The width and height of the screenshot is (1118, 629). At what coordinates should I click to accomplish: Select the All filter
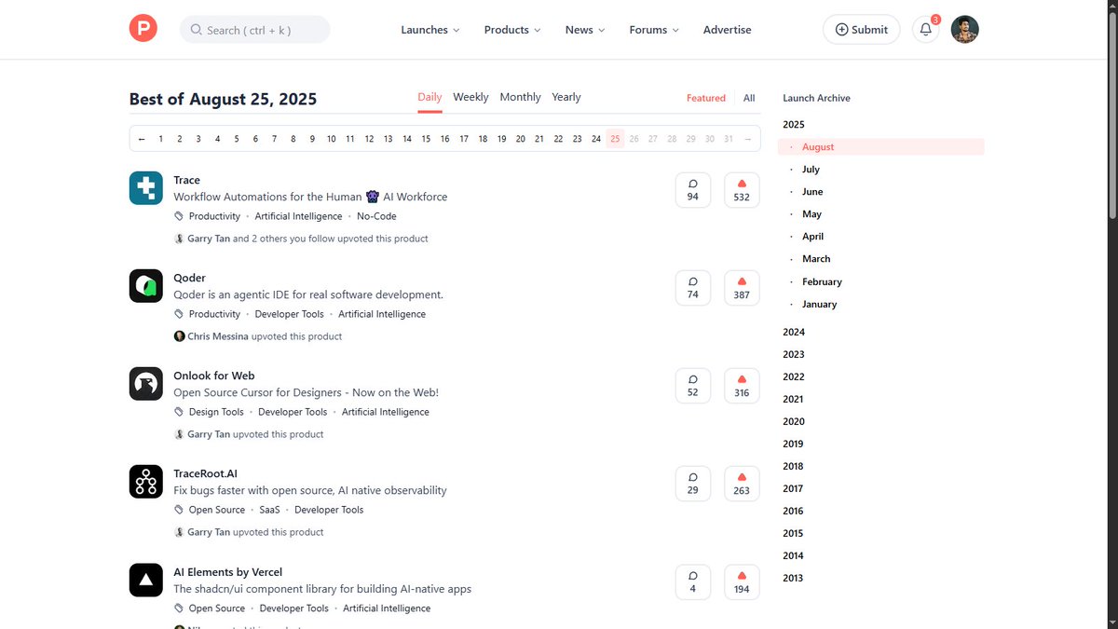pos(749,98)
